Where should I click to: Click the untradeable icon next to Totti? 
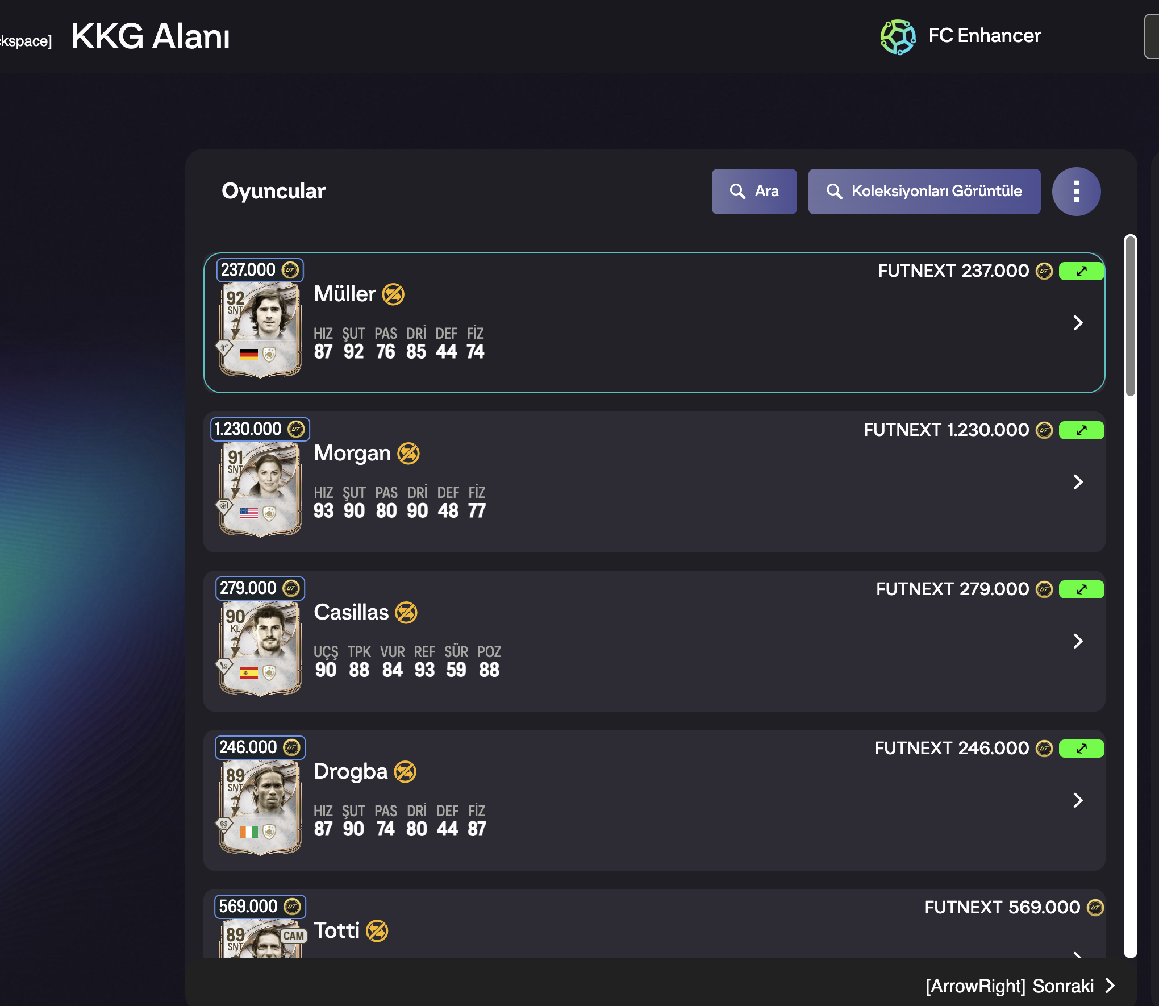377,931
